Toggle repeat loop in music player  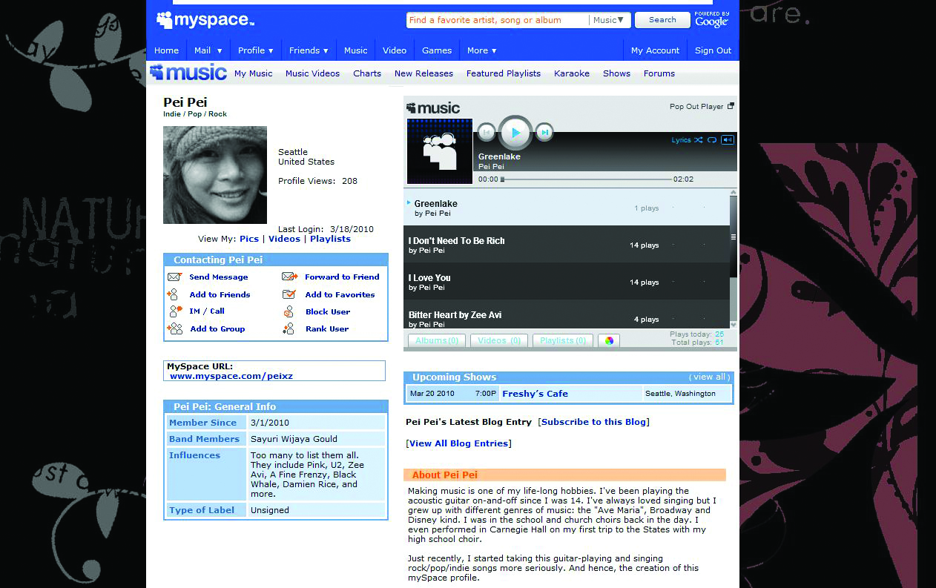[712, 140]
